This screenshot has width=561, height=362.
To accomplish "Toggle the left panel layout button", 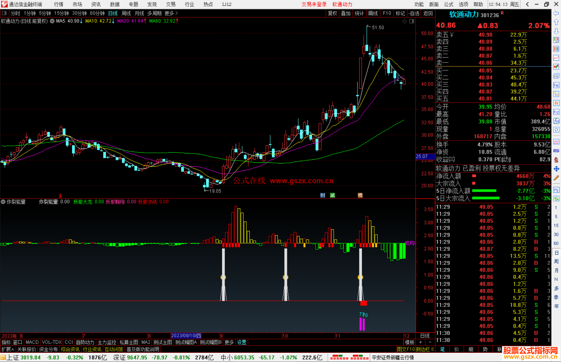I will [x=4, y=13].
